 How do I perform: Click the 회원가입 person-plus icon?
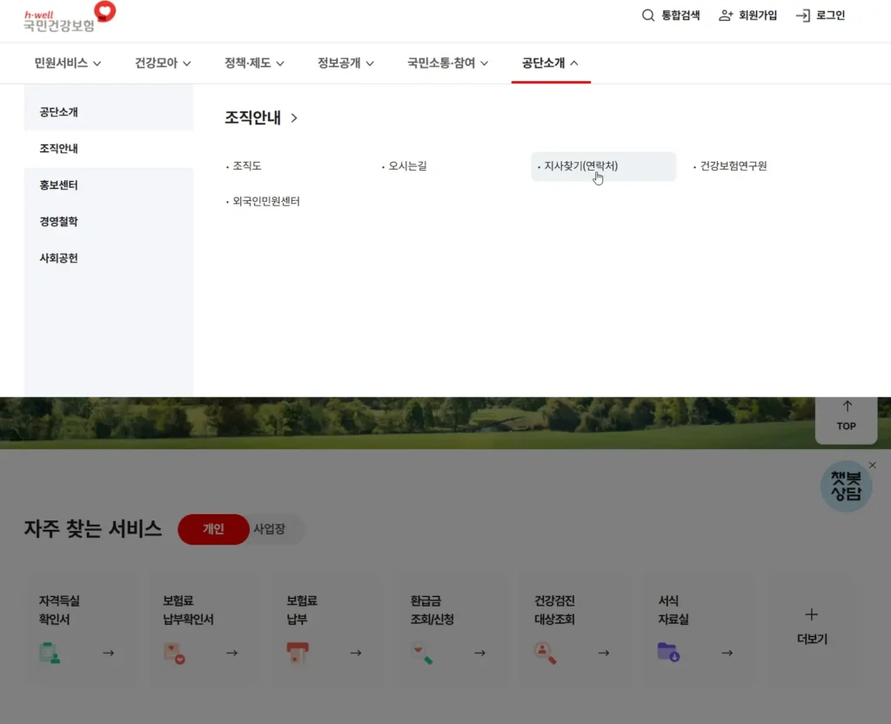click(726, 16)
